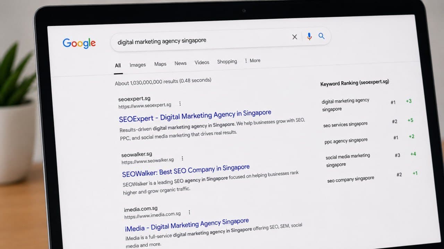Click the magnifying glass search icon
Screen dimensions: 444x249
[322, 36]
